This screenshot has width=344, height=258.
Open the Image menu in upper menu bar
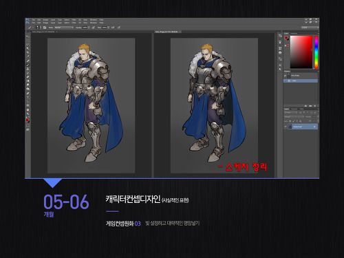[45, 20]
